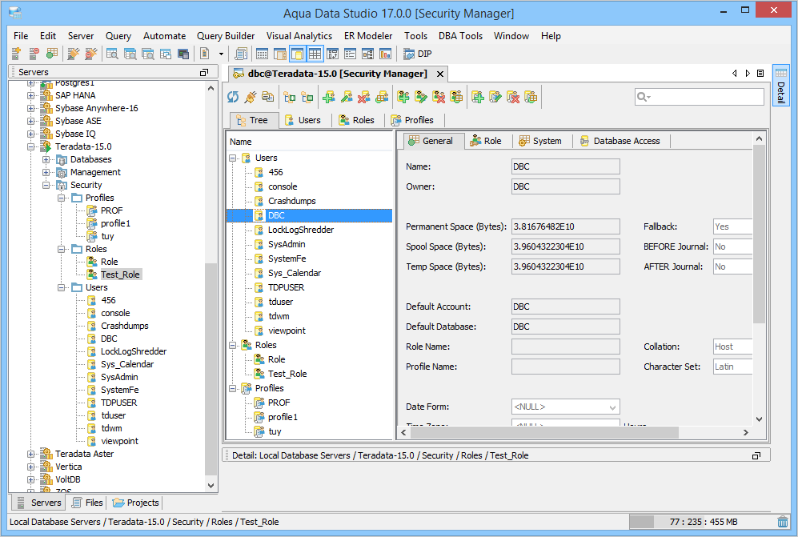
Task: Click the Security Manager search box
Action: pyautogui.click(x=700, y=97)
